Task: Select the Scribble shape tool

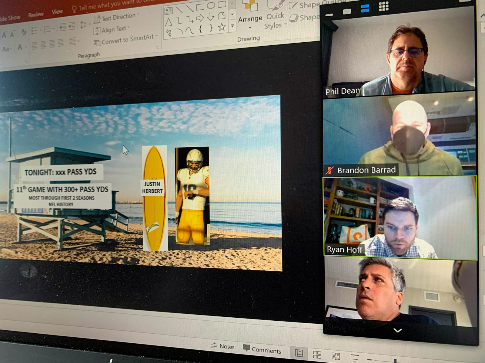Action: 169,33
